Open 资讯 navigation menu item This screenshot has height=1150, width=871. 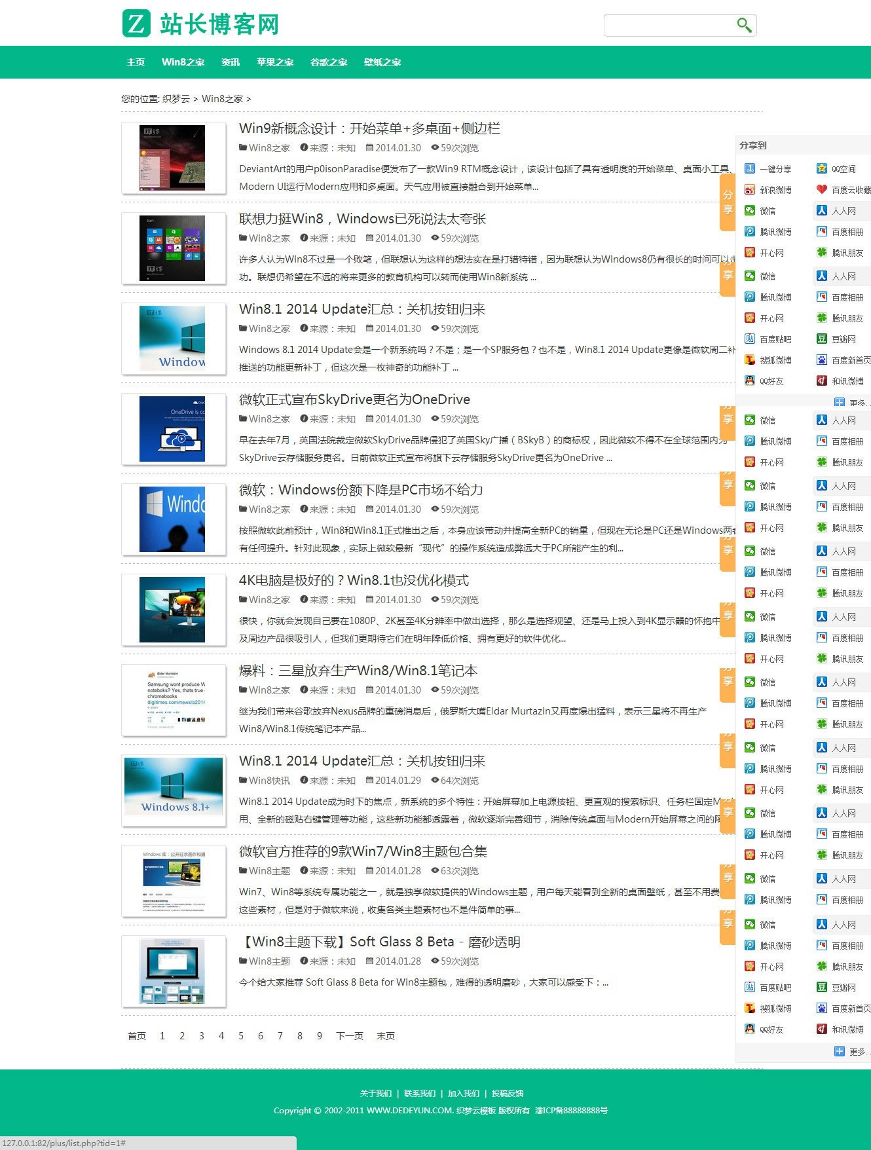[231, 62]
